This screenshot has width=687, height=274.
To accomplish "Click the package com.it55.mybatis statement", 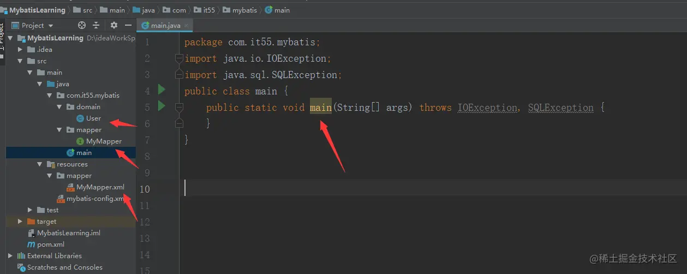I will pos(252,42).
